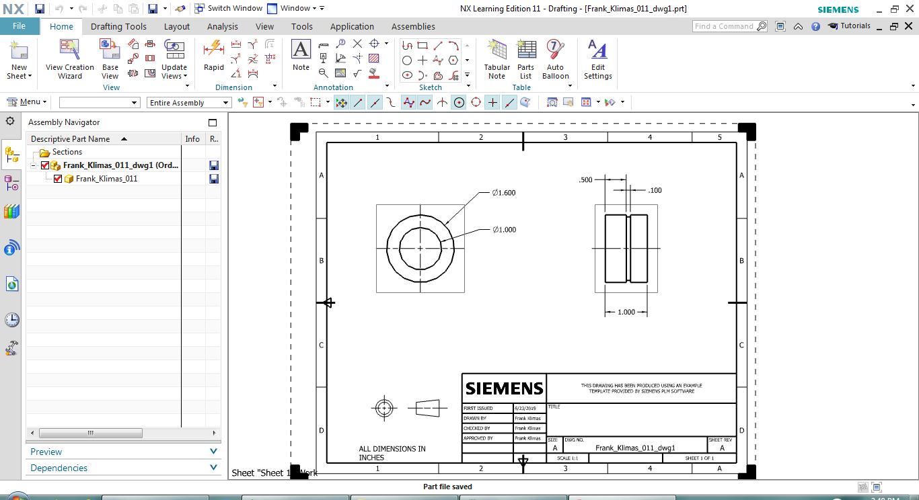Click the Switch Window button
Viewport: 919px width, 500px height.
point(228,9)
